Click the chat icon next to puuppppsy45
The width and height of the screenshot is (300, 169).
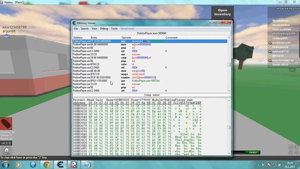(x=270, y=43)
